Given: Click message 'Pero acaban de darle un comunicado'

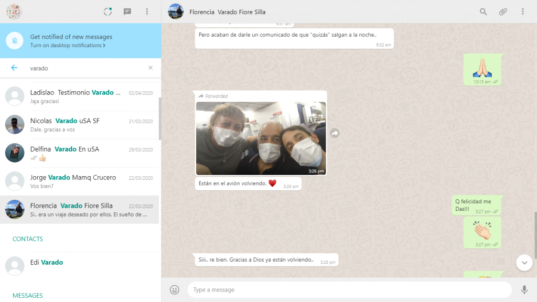Looking at the screenshot, I should tap(295, 38).
